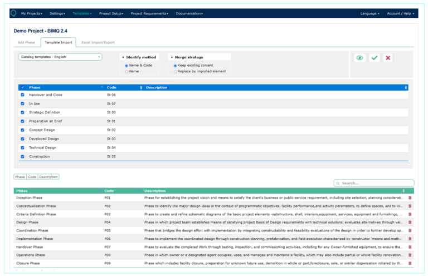
Task: Open the Project Setup menu
Action: pyautogui.click(x=111, y=13)
